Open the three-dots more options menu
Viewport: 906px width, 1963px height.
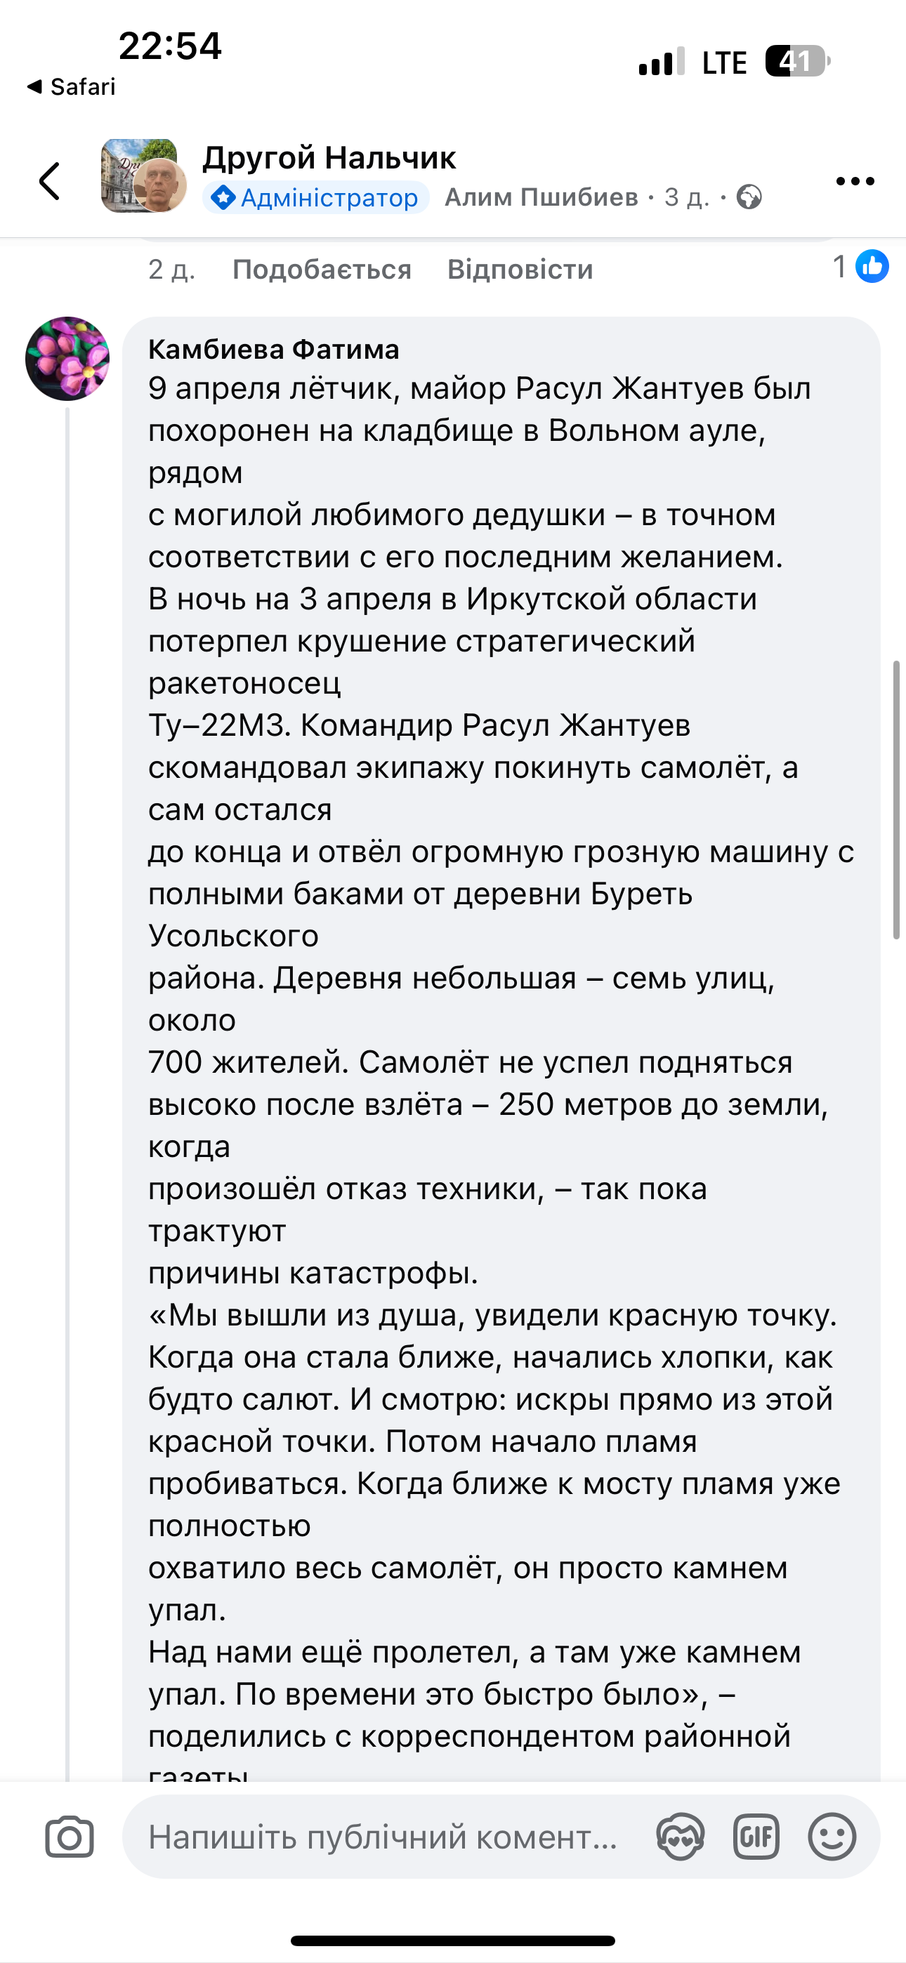coord(854,181)
